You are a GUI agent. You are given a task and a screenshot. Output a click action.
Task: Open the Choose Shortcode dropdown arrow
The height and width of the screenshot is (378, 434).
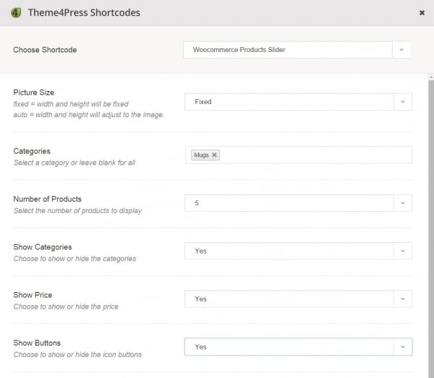pos(401,50)
